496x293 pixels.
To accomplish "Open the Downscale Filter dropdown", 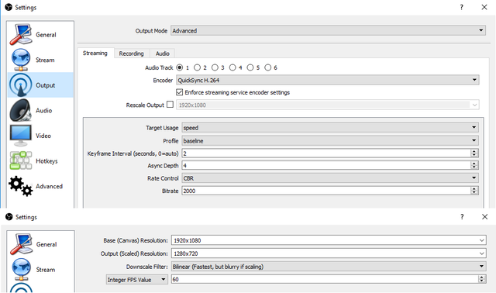I will coord(329,267).
